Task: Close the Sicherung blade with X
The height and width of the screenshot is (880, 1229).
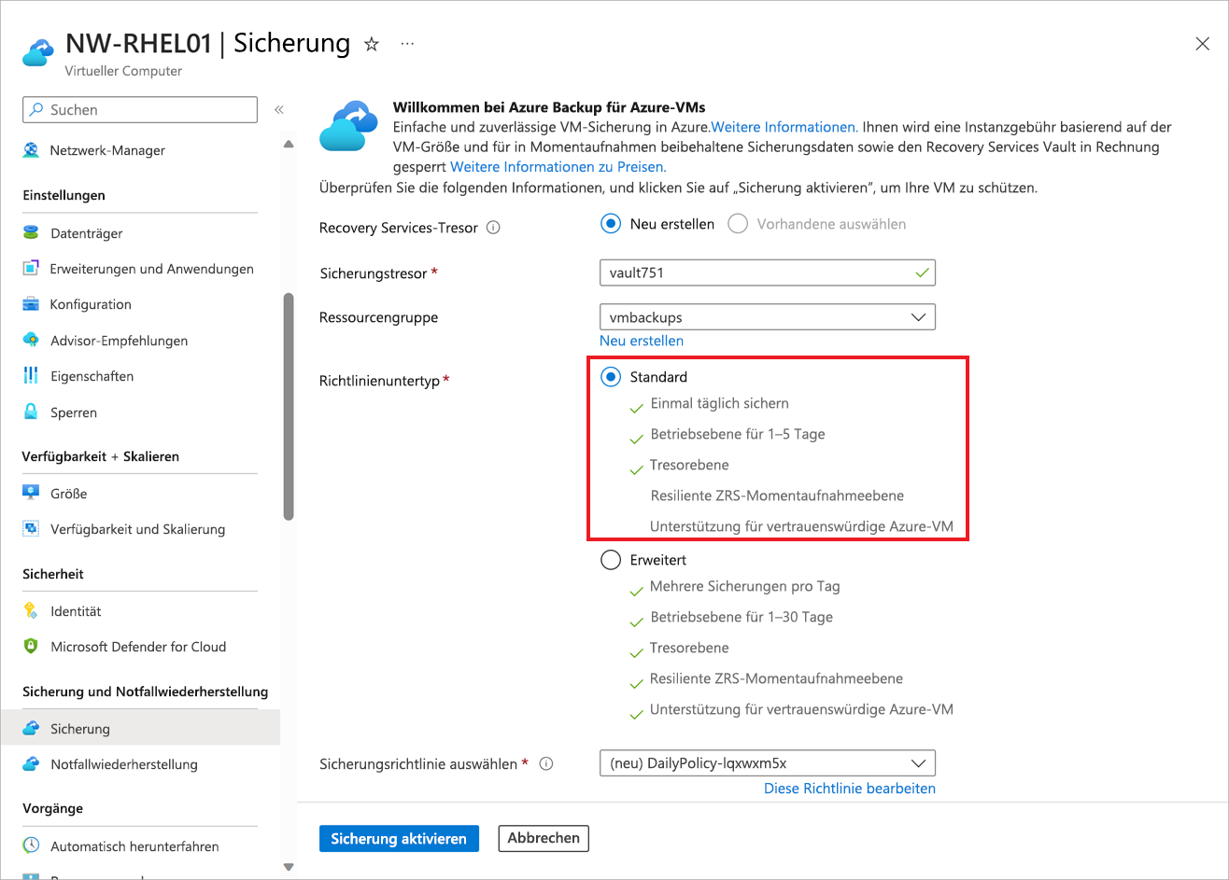Action: coord(1202,44)
